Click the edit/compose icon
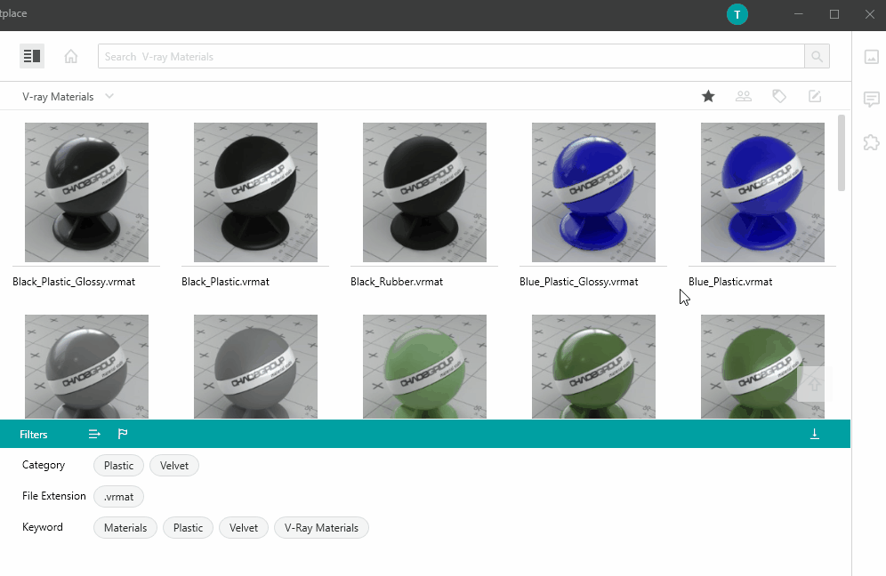 coord(815,95)
